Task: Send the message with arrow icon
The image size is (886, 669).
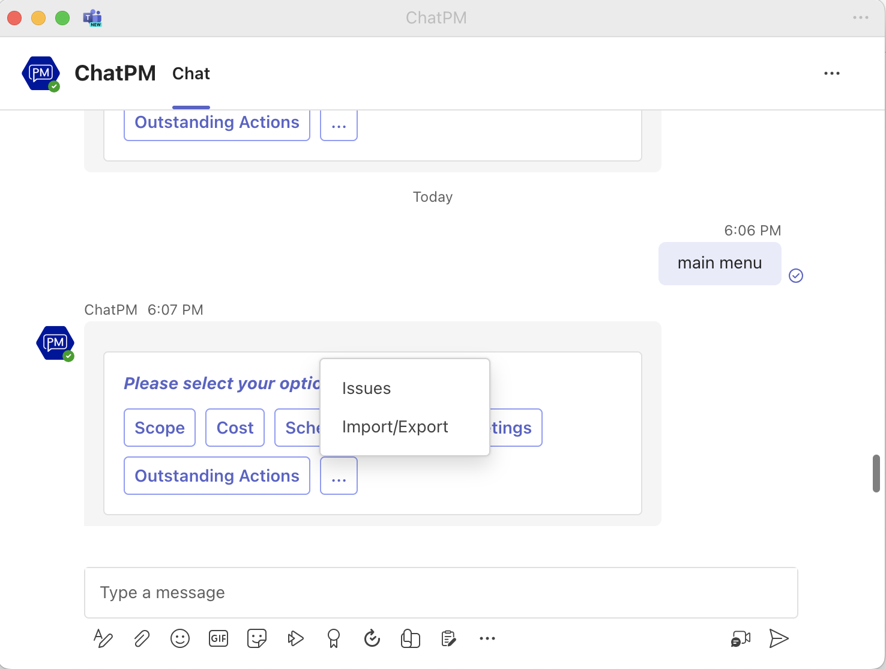Action: pyautogui.click(x=779, y=638)
